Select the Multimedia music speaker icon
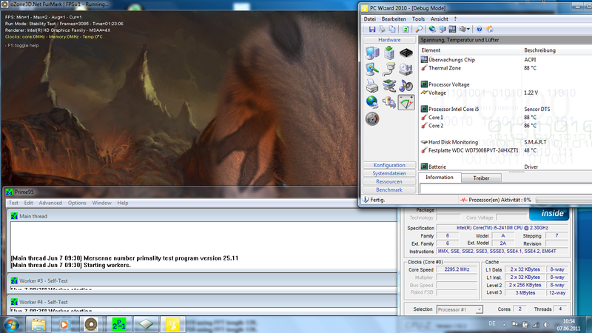This screenshot has width=592, height=333. click(x=406, y=86)
